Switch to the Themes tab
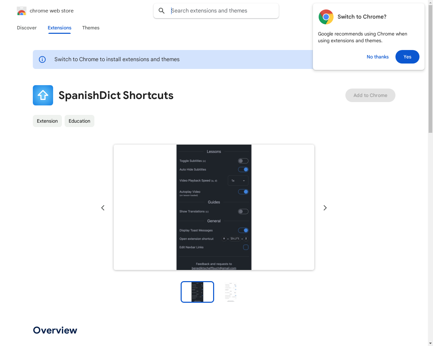433x346 pixels. click(x=91, y=28)
